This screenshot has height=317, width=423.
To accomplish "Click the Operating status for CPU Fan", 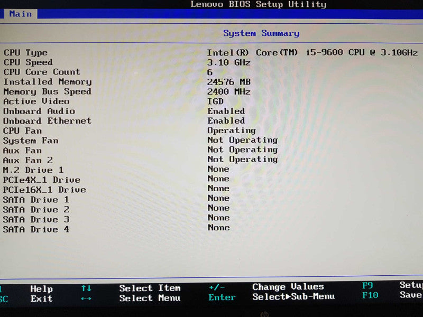I will click(232, 130).
